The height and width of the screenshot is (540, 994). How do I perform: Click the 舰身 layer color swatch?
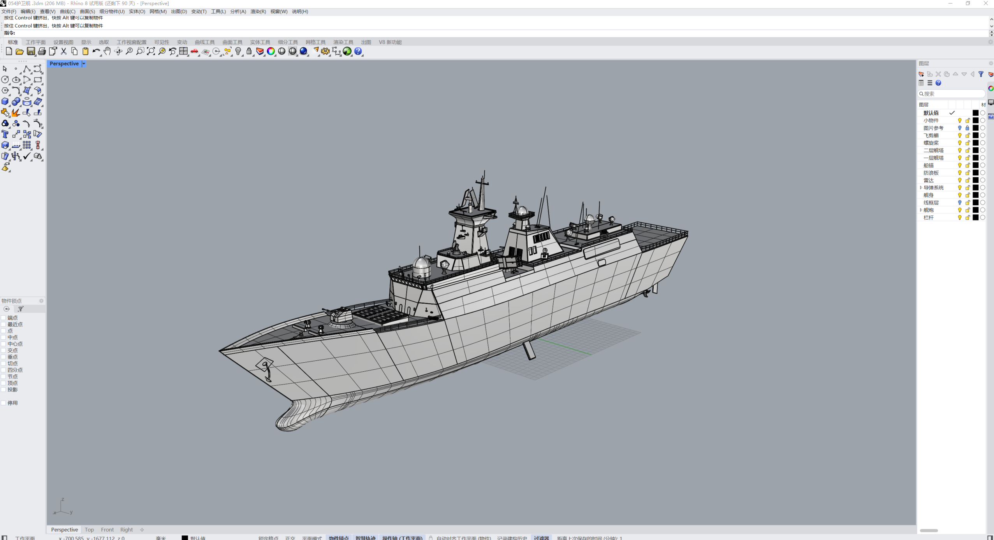click(x=976, y=195)
